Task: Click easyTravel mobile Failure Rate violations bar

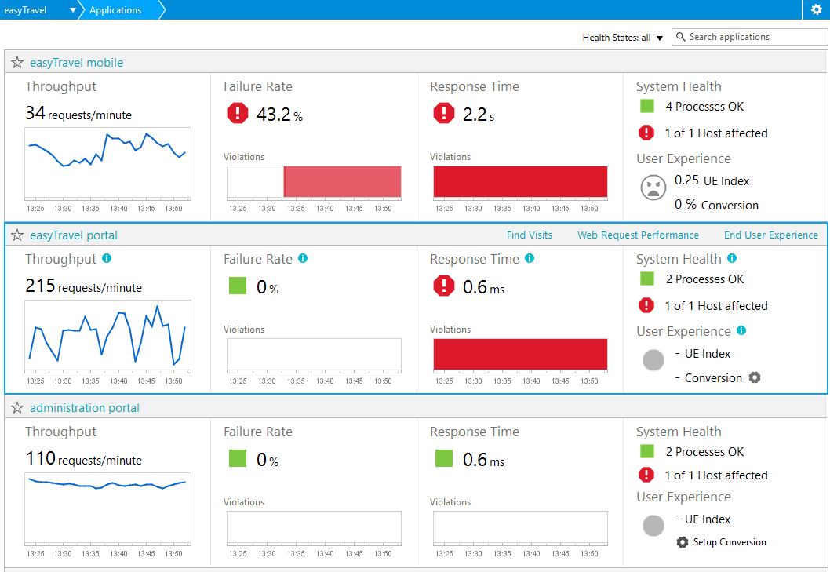Action: click(314, 182)
